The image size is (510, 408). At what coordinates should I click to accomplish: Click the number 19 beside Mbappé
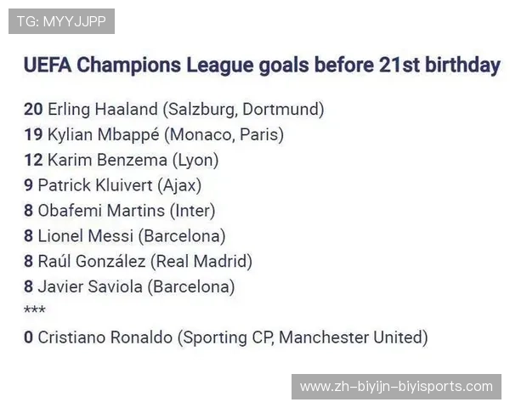33,134
